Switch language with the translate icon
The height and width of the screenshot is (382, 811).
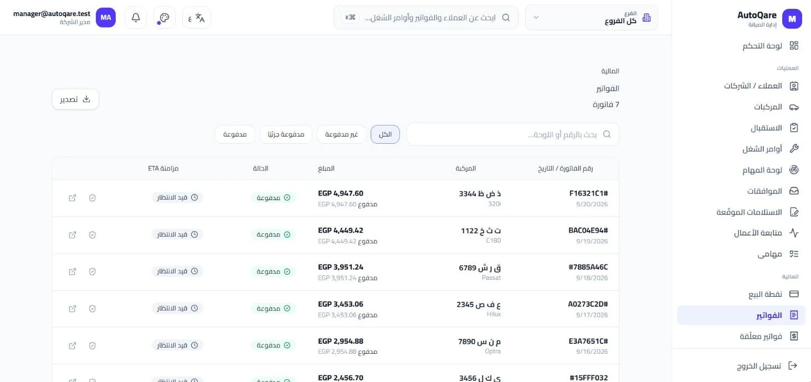(197, 18)
